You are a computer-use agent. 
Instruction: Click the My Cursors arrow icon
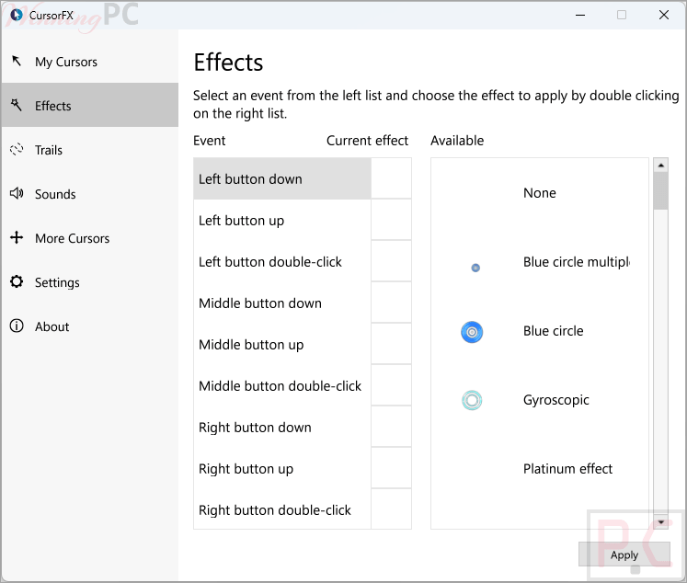pos(17,61)
